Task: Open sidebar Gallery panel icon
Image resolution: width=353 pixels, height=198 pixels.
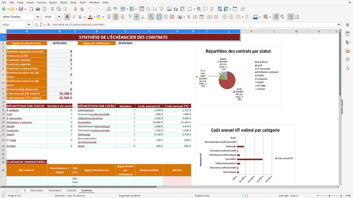Action: coord(347,51)
